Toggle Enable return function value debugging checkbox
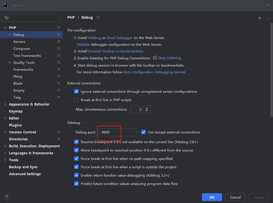 [76, 175]
